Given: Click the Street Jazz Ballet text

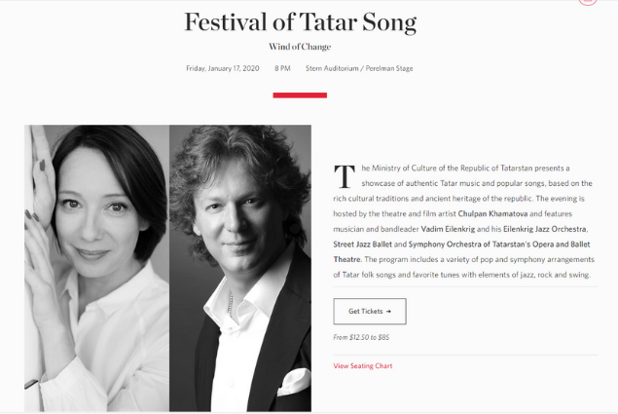Looking at the screenshot, I should click(x=363, y=245).
